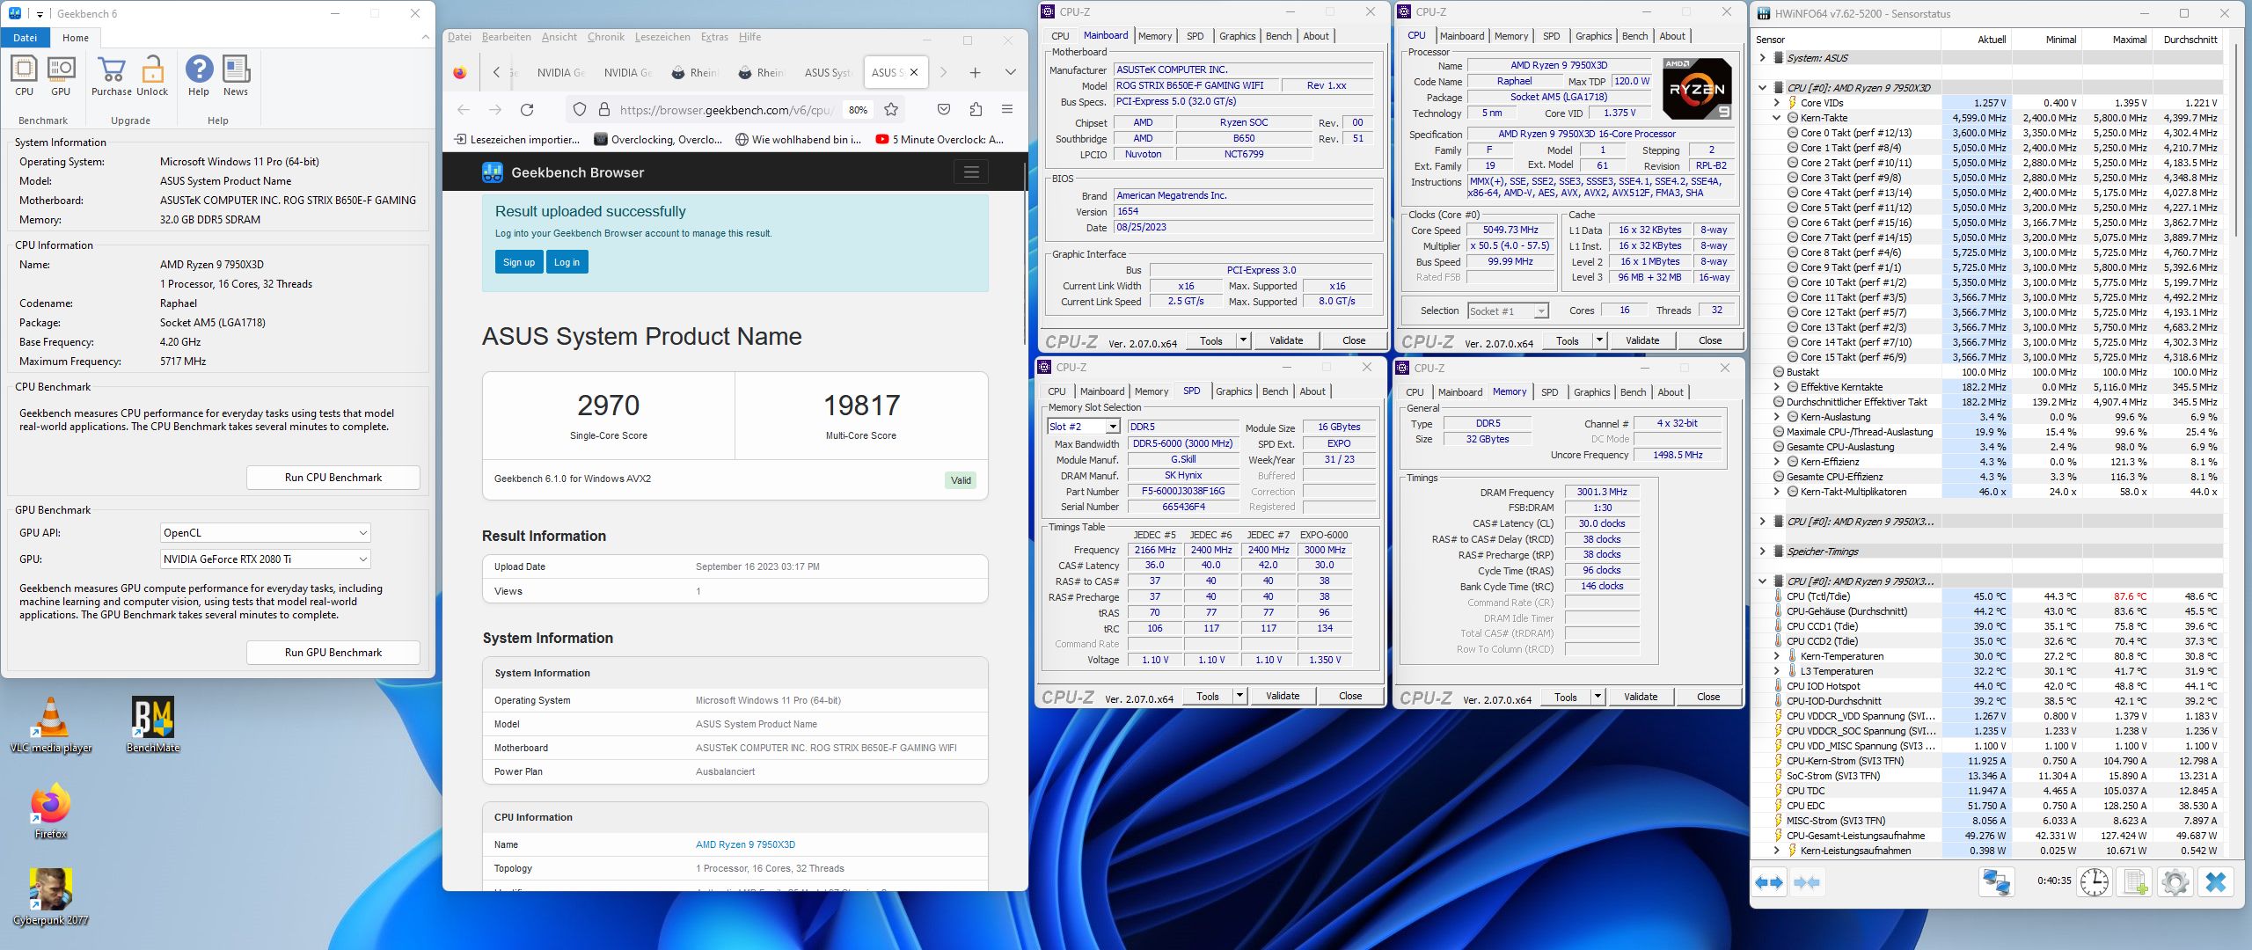The width and height of the screenshot is (2252, 950).
Task: Bookmark this page with the star icon
Action: (x=891, y=110)
